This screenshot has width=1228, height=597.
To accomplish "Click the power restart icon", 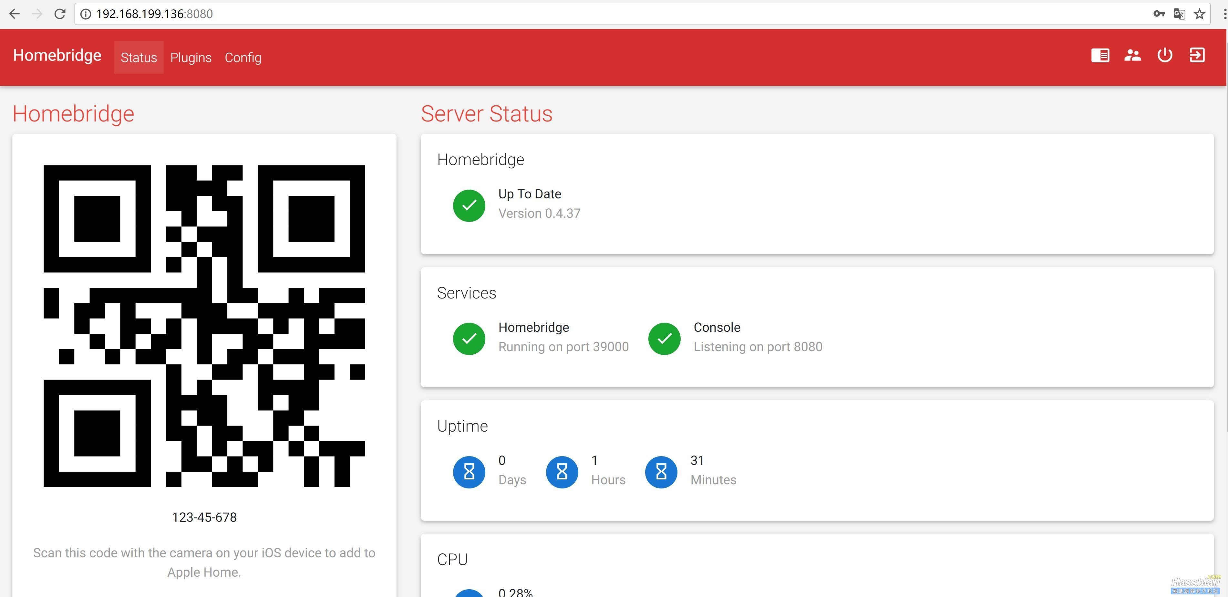I will 1165,55.
